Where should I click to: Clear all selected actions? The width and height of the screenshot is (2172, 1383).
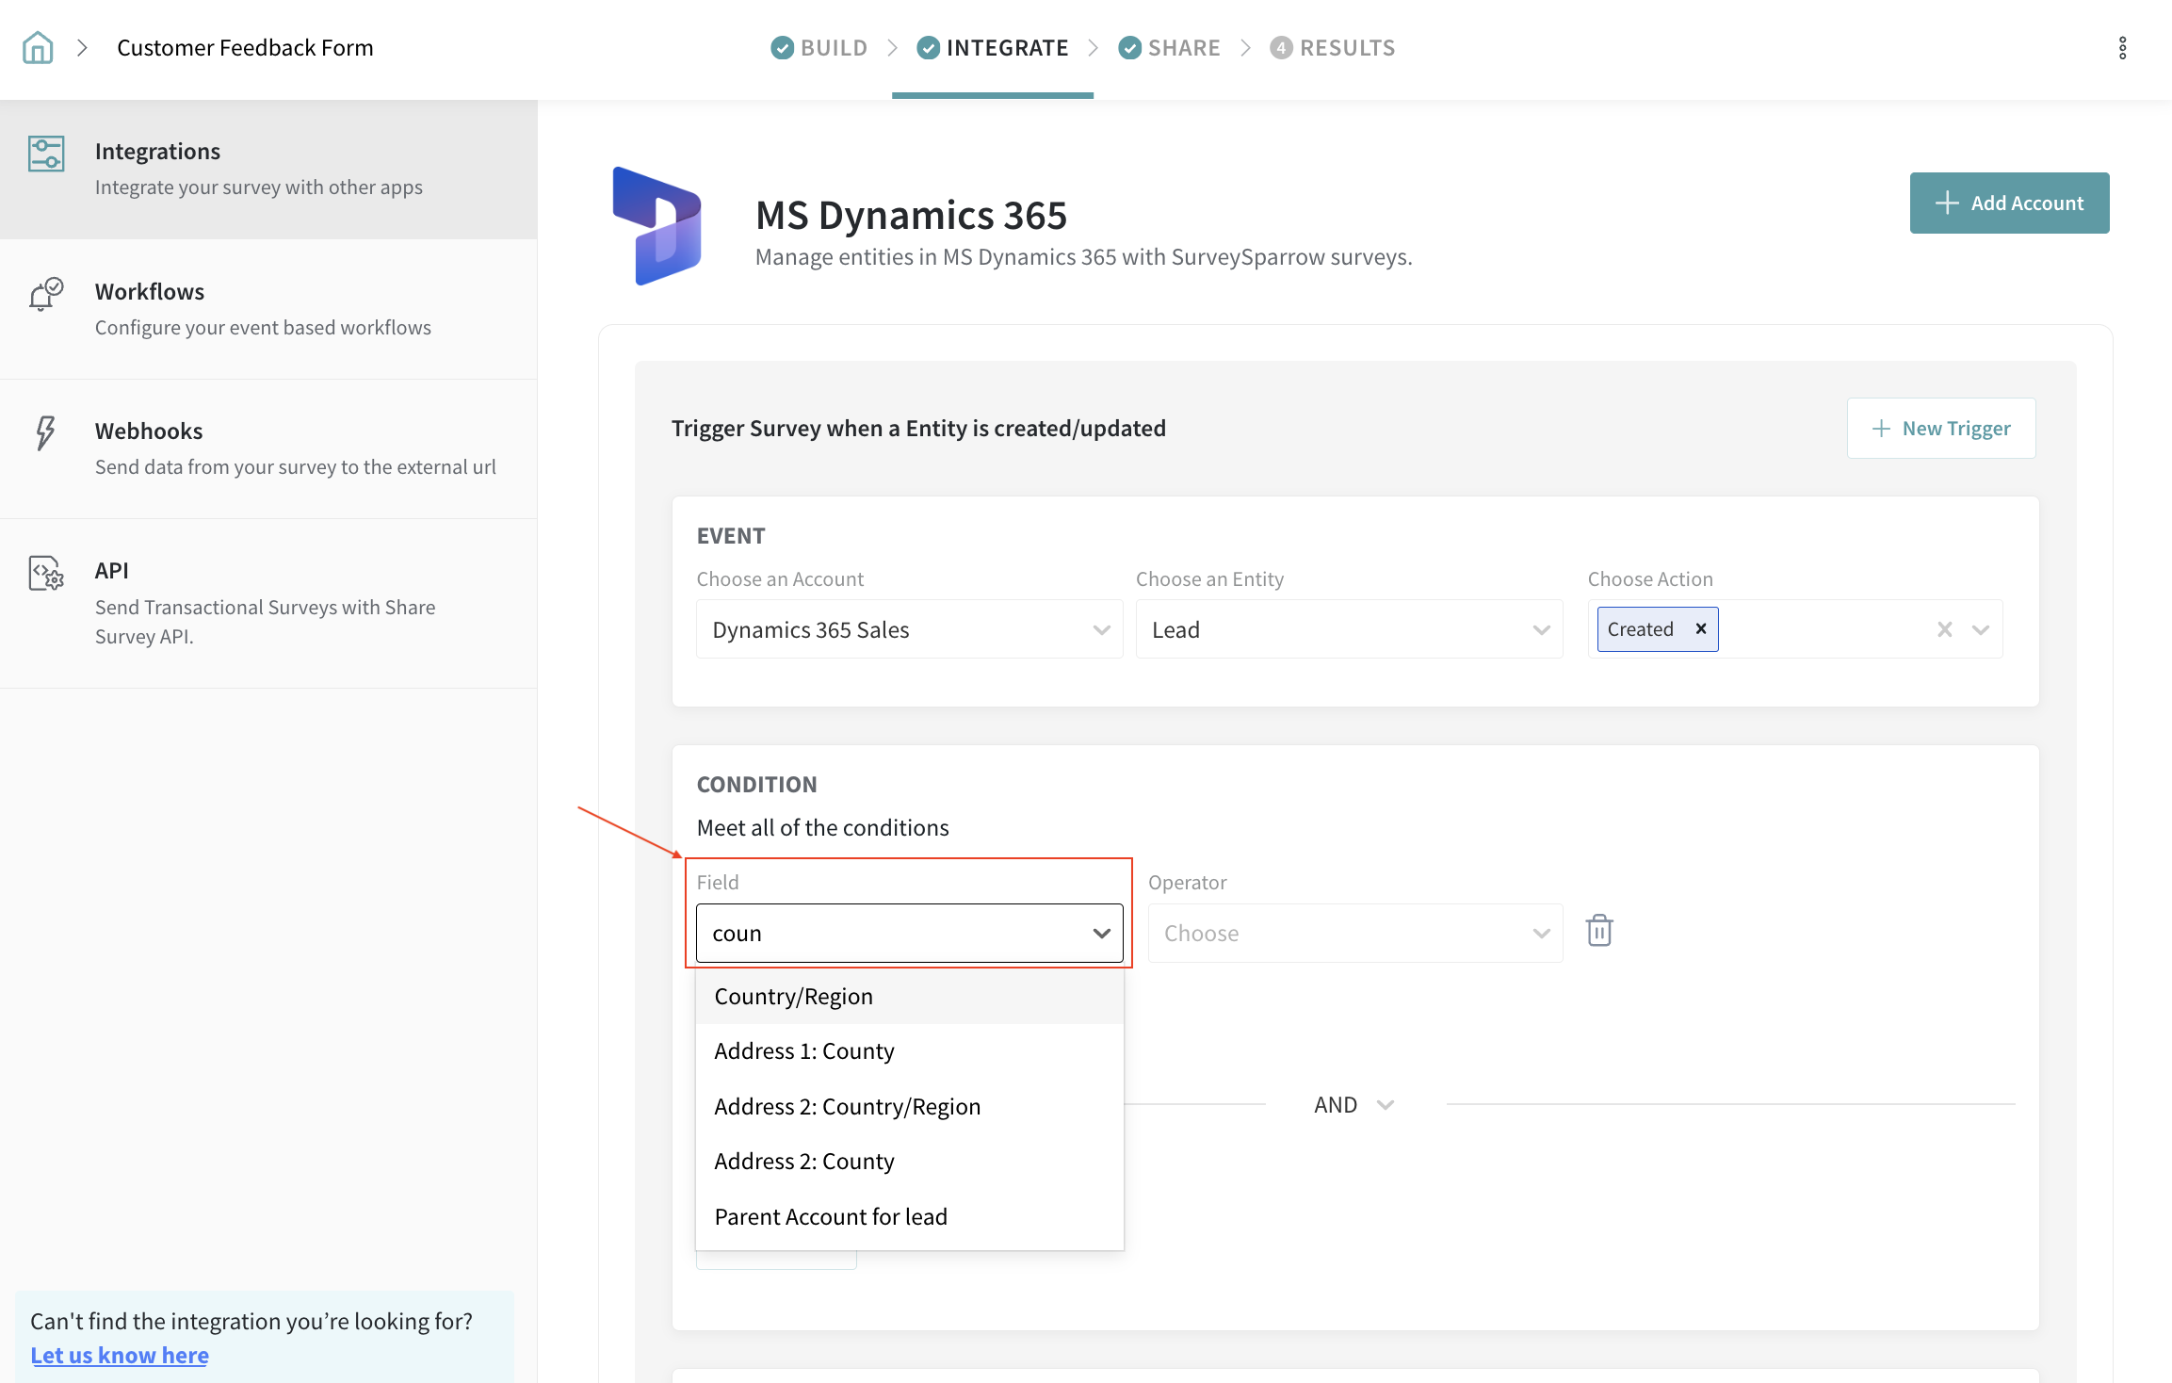(x=1944, y=629)
